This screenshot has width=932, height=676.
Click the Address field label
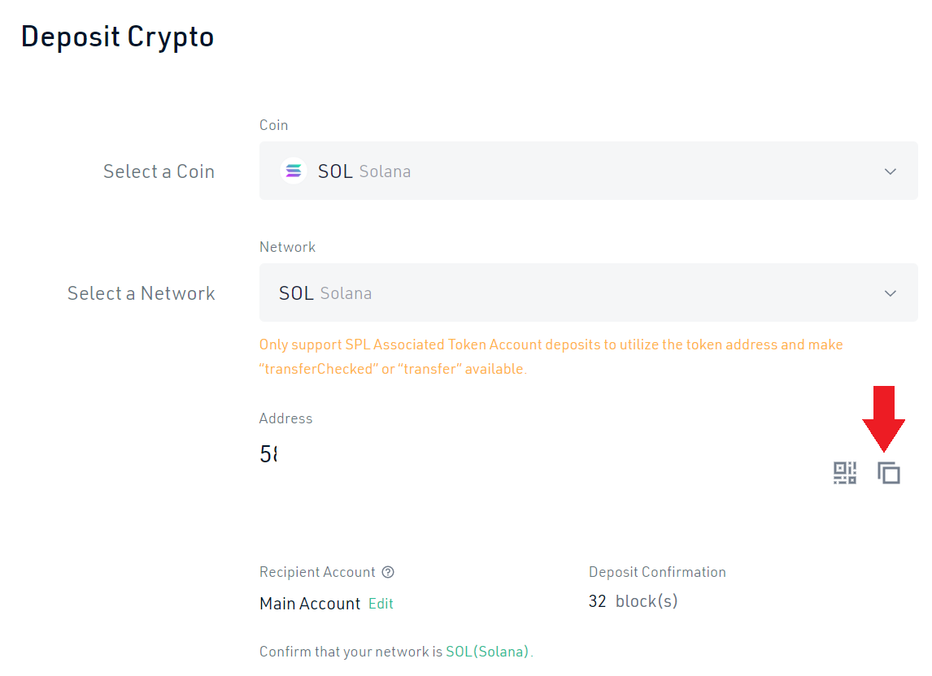[x=285, y=418]
